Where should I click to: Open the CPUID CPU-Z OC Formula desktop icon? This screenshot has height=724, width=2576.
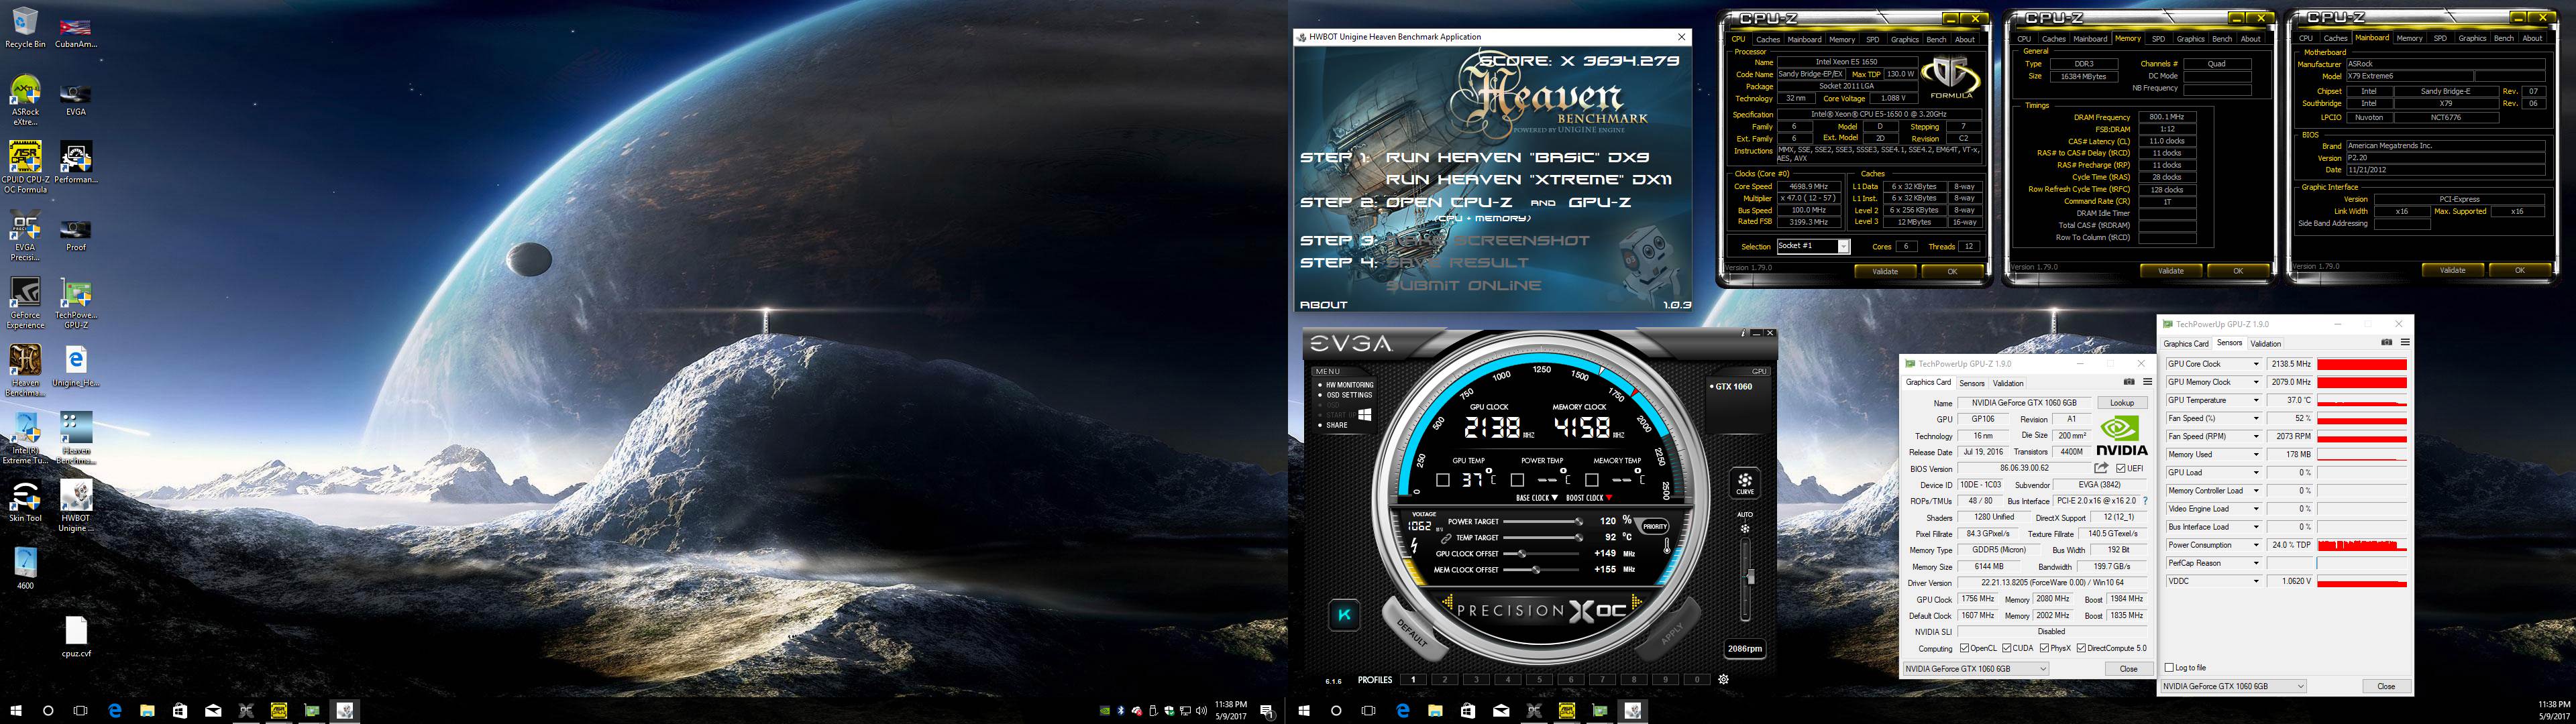tap(25, 166)
